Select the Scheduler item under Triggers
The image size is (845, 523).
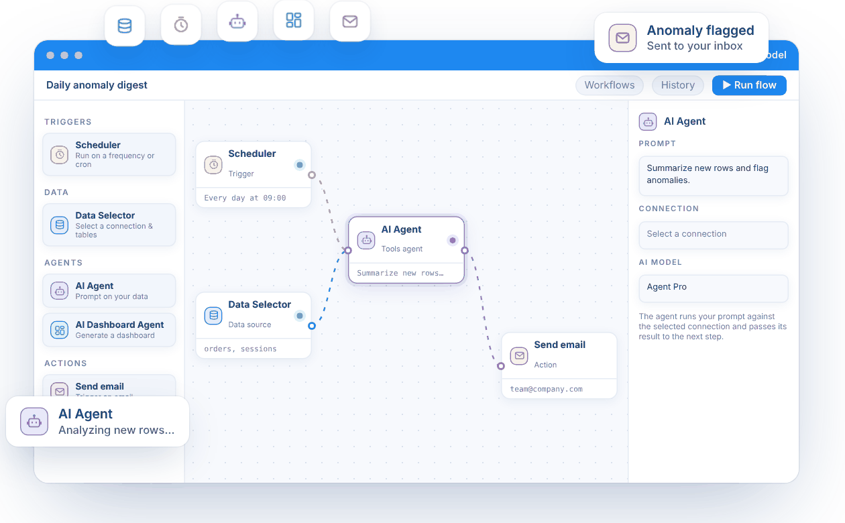pyautogui.click(x=109, y=155)
